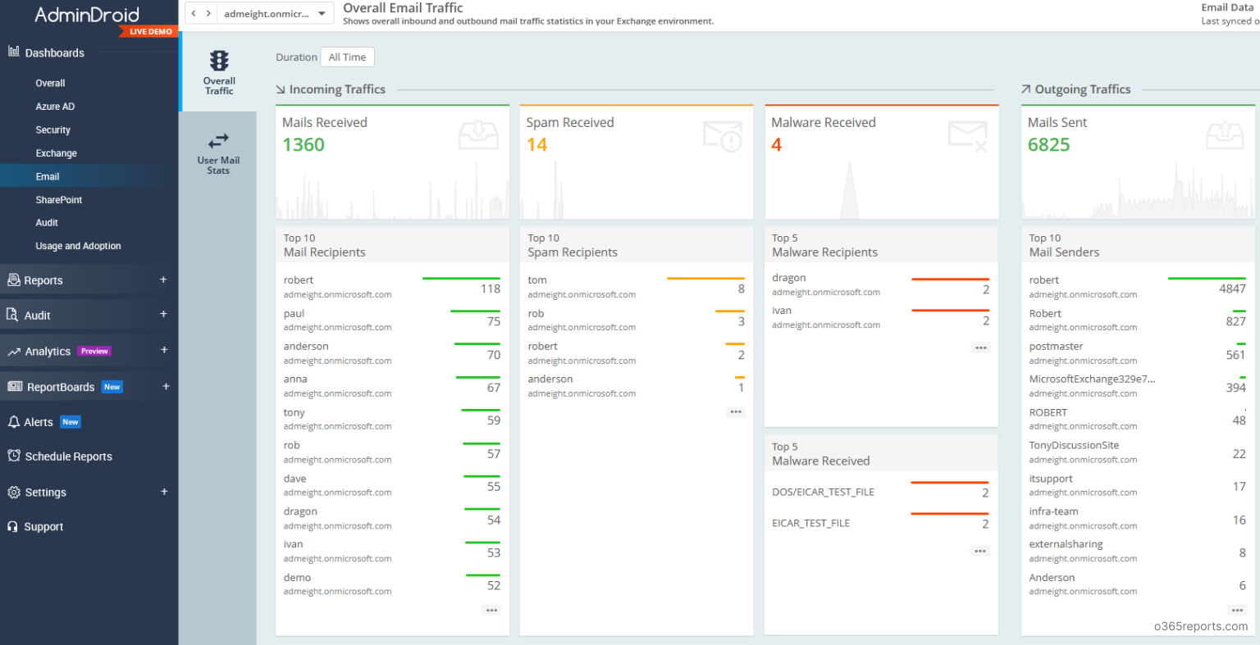1260x645 pixels.
Task: Click the Support sidebar icon
Action: (x=11, y=527)
